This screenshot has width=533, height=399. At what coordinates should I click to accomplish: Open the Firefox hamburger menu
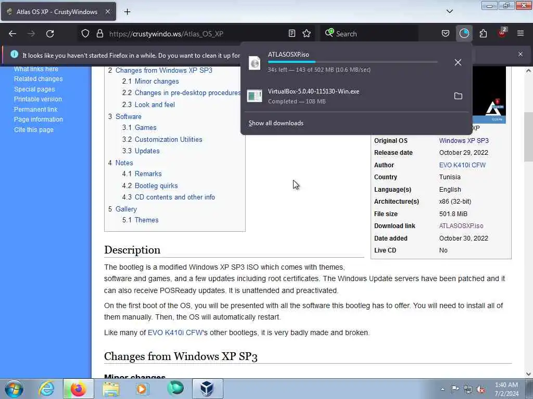[521, 34]
